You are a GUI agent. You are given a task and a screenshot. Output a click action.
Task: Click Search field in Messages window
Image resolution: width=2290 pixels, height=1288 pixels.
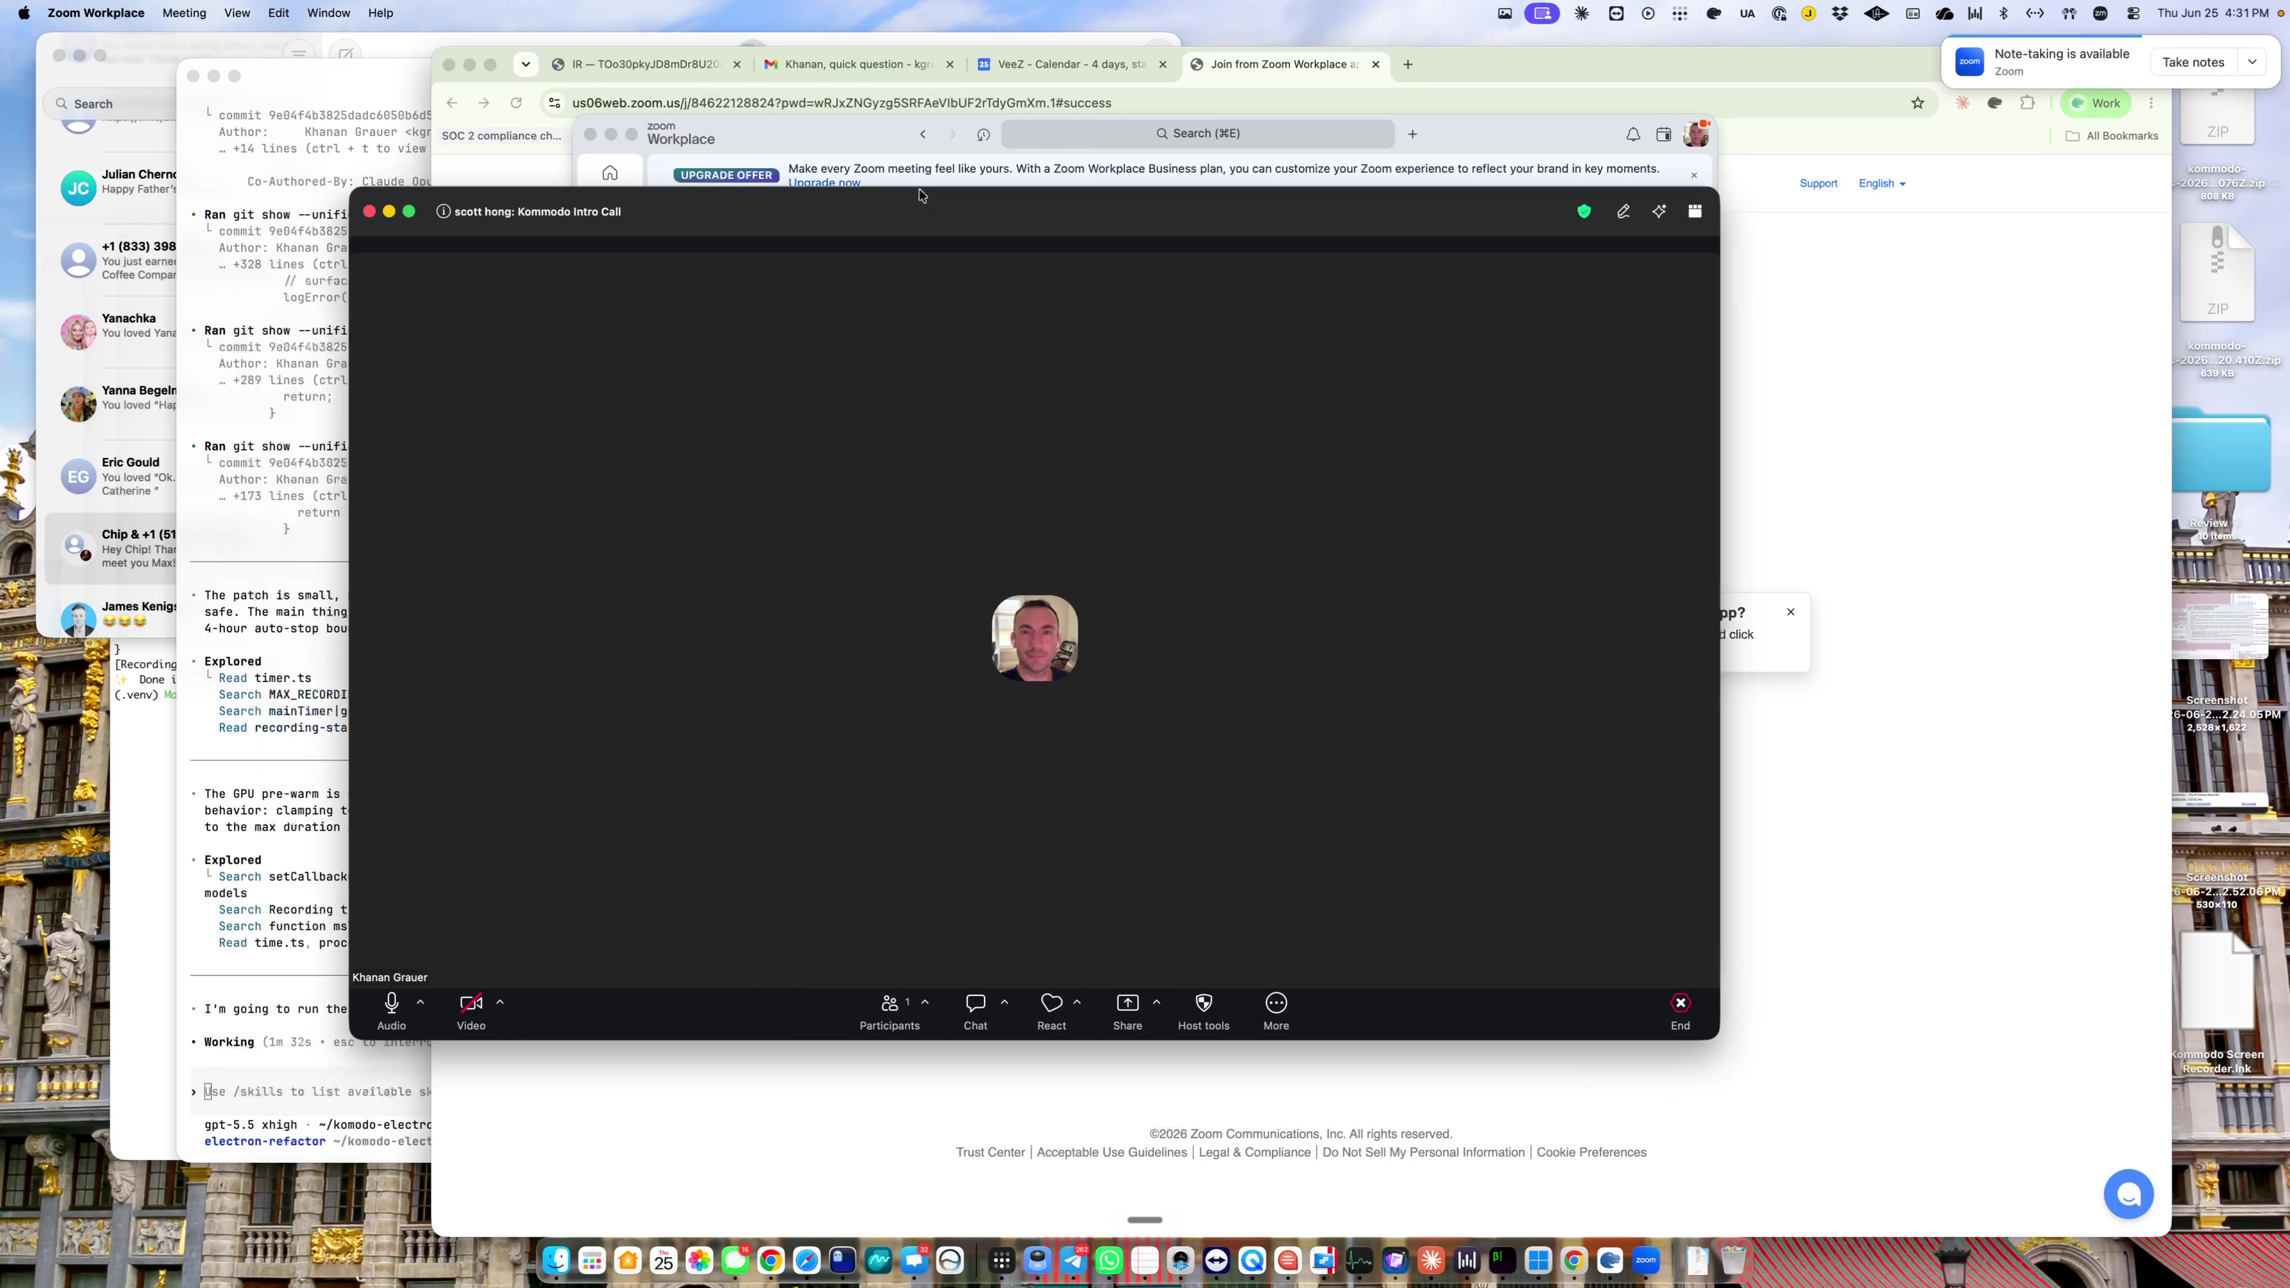pyautogui.click(x=111, y=104)
